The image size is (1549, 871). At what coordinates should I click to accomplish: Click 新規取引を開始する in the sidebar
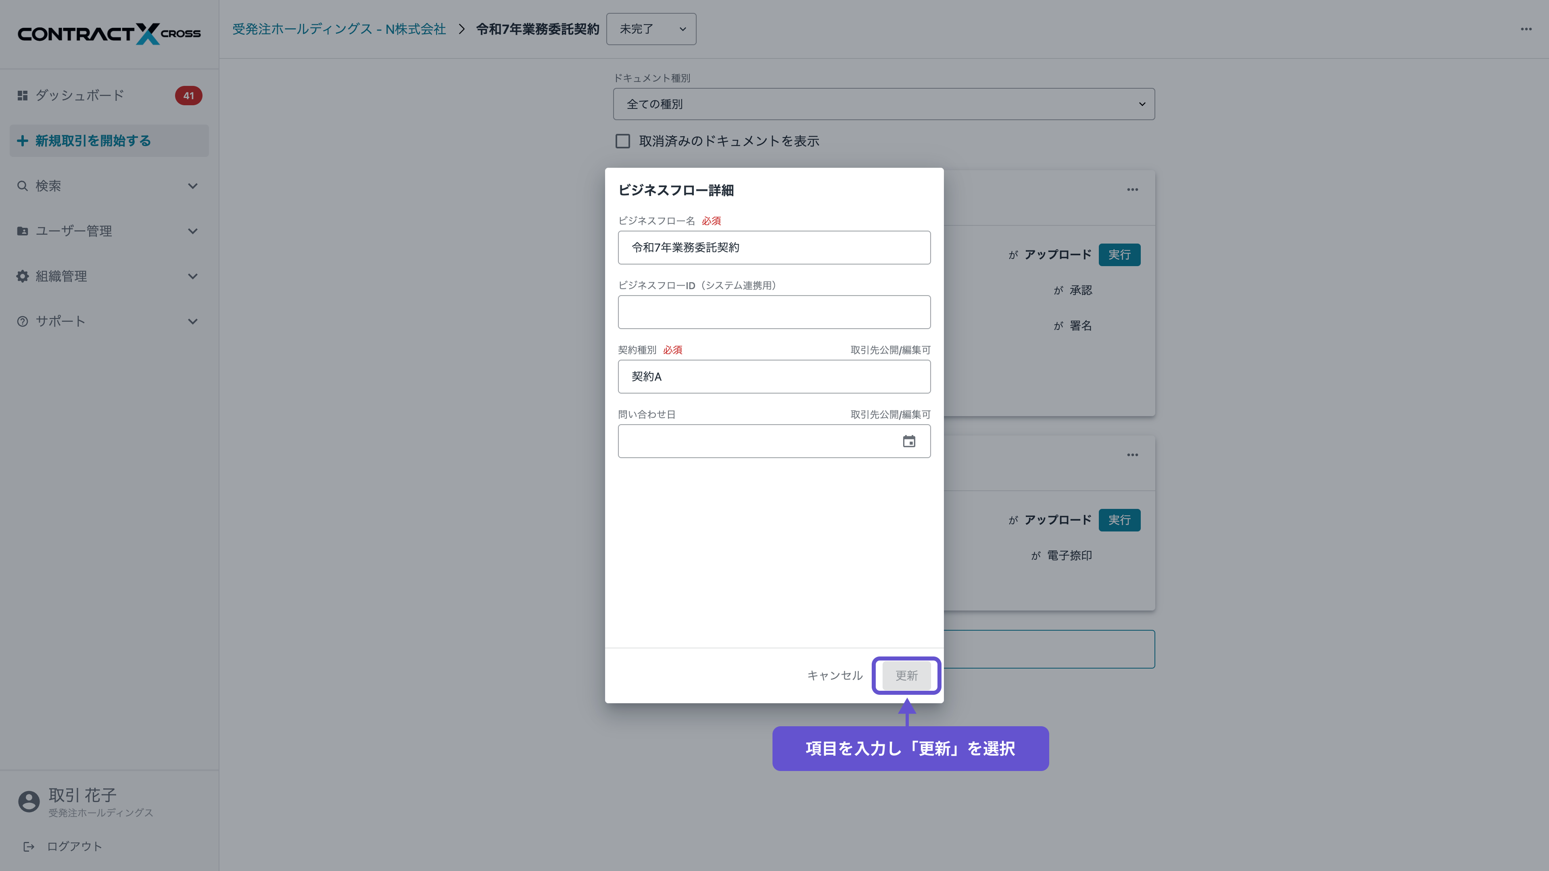[x=93, y=141]
